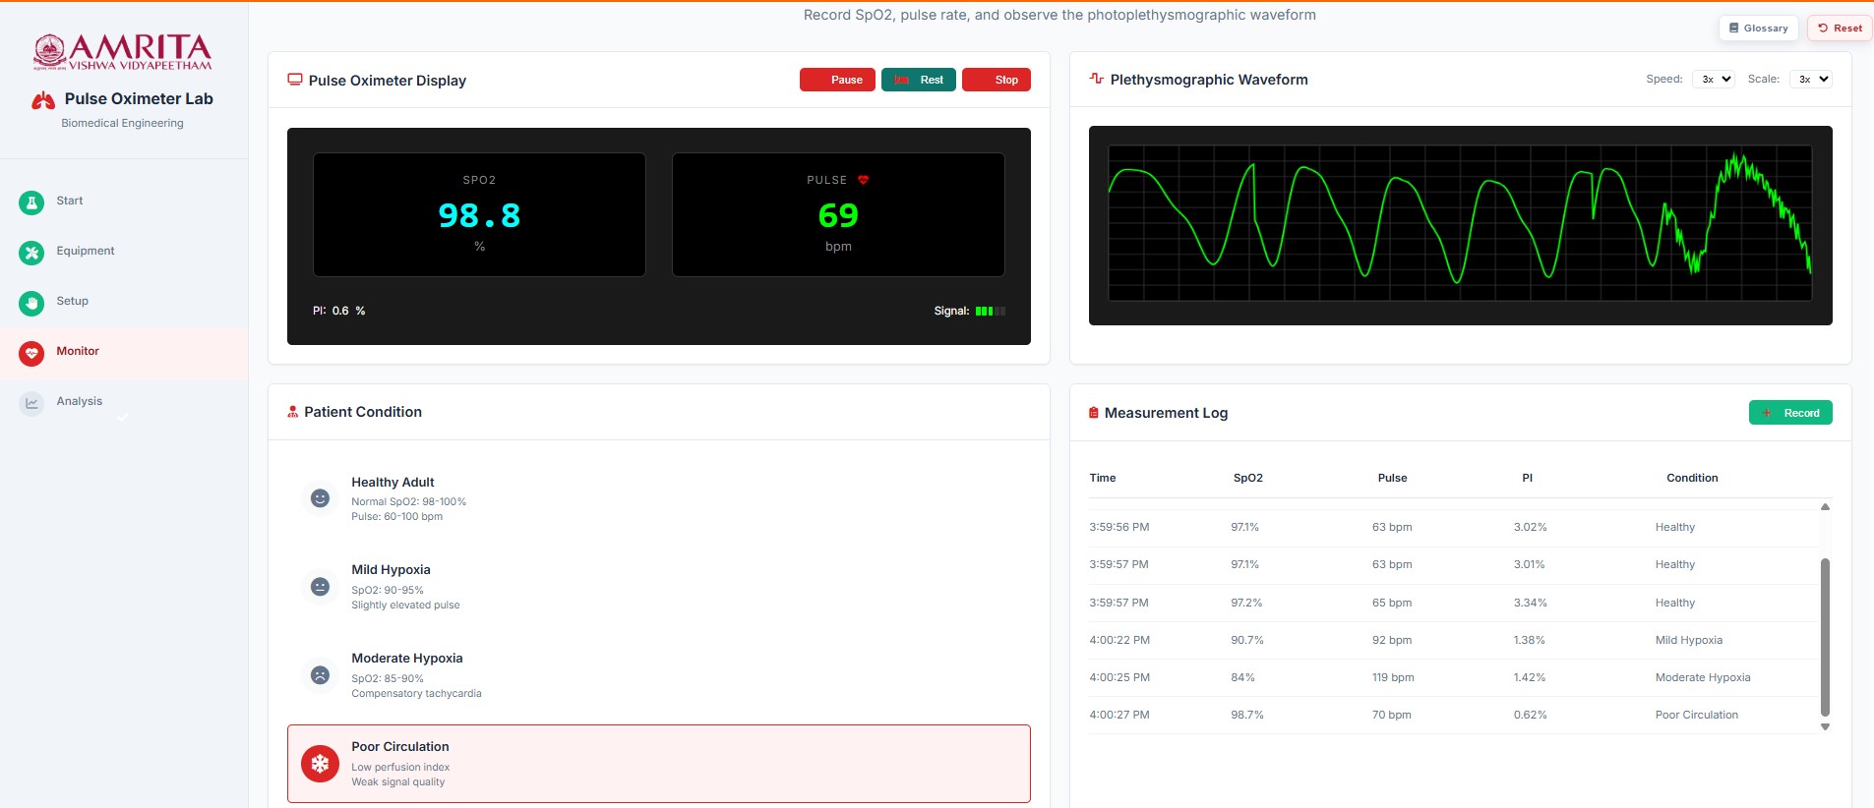1874x808 pixels.
Task: Click the Equipment tools icon
Action: [x=31, y=253]
